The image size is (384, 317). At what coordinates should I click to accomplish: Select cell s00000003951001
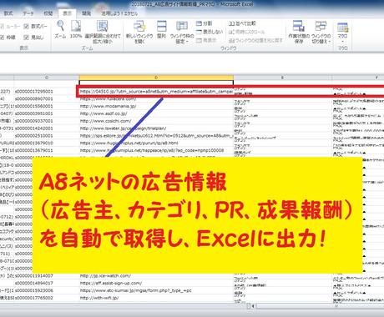coord(47,113)
